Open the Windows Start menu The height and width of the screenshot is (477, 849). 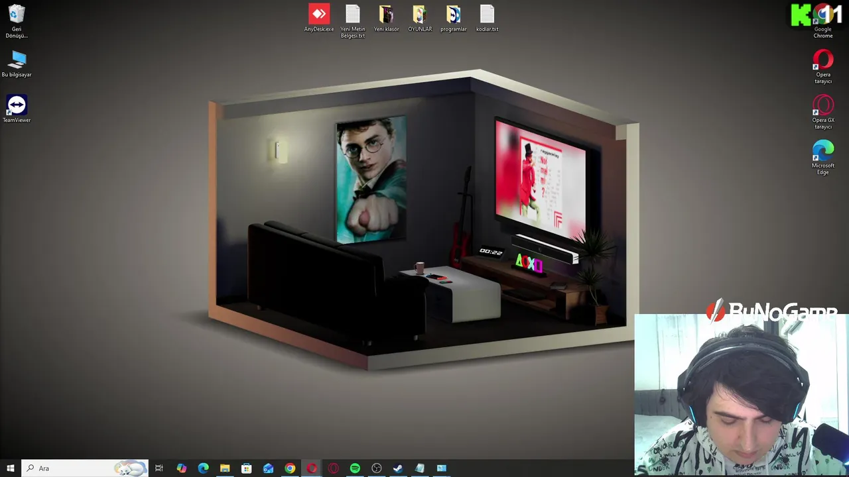(x=11, y=468)
